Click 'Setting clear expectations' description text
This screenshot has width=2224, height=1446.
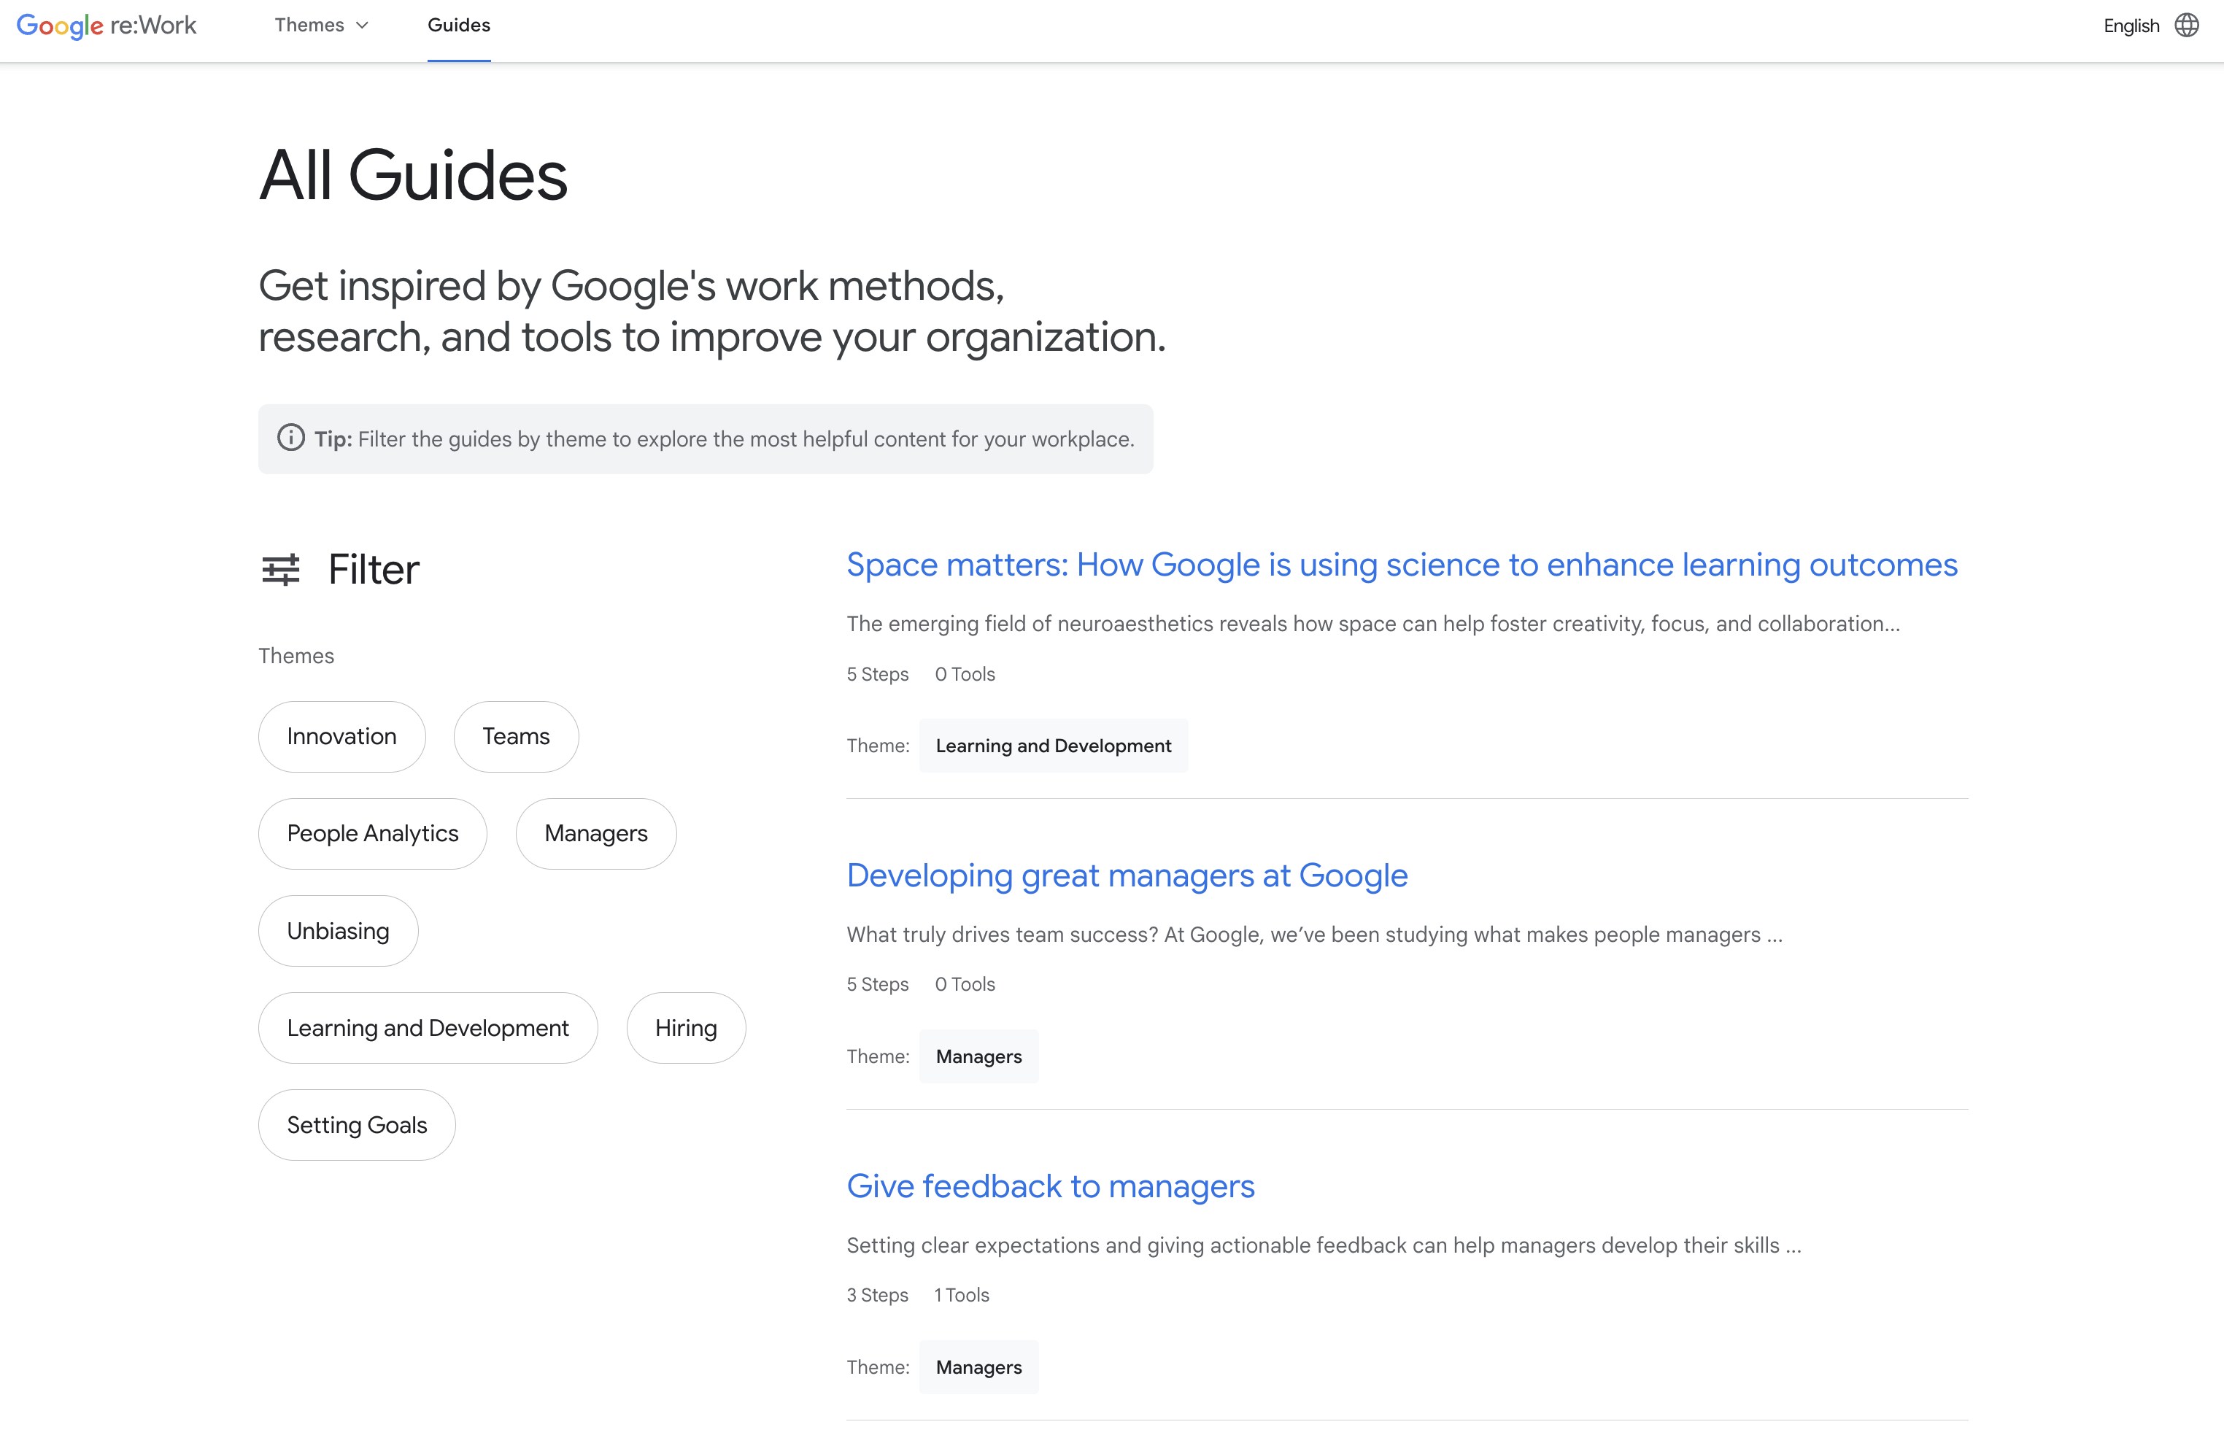(x=1323, y=1246)
